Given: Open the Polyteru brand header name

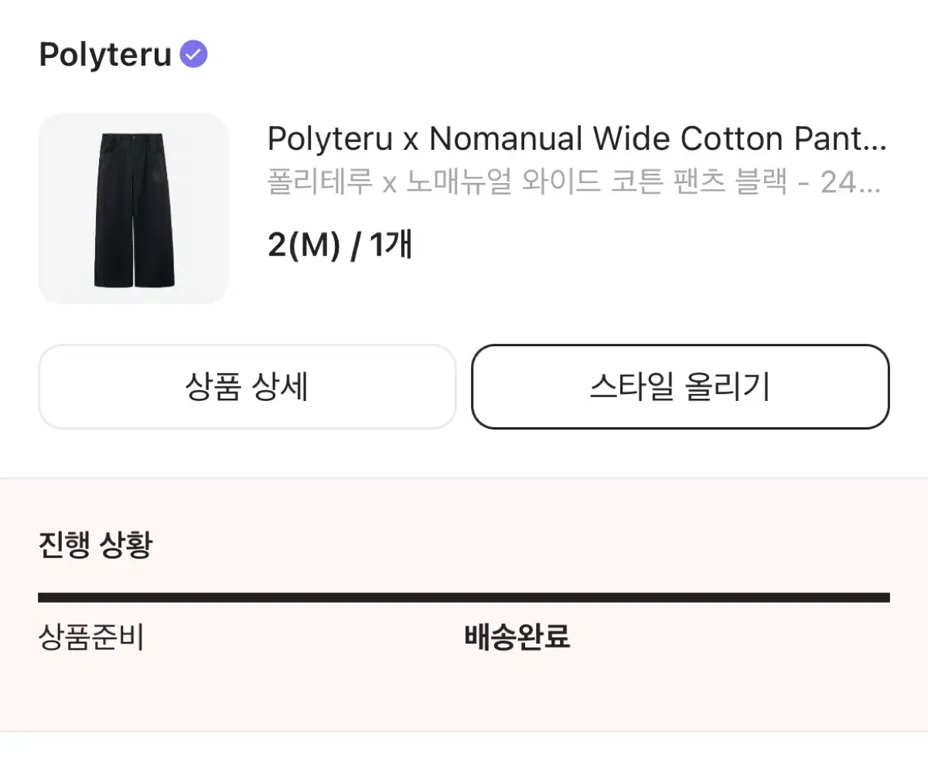Looking at the screenshot, I should [105, 55].
